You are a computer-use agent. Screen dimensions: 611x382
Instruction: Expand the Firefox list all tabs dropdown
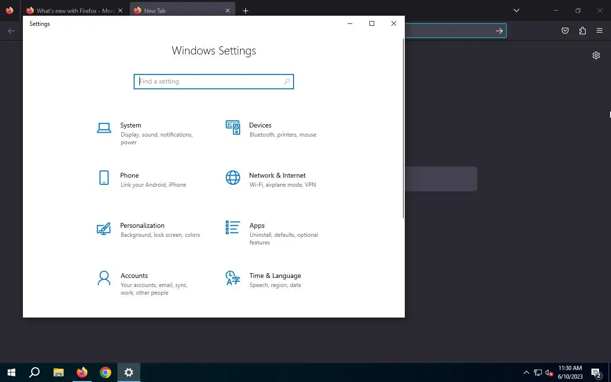pos(516,11)
